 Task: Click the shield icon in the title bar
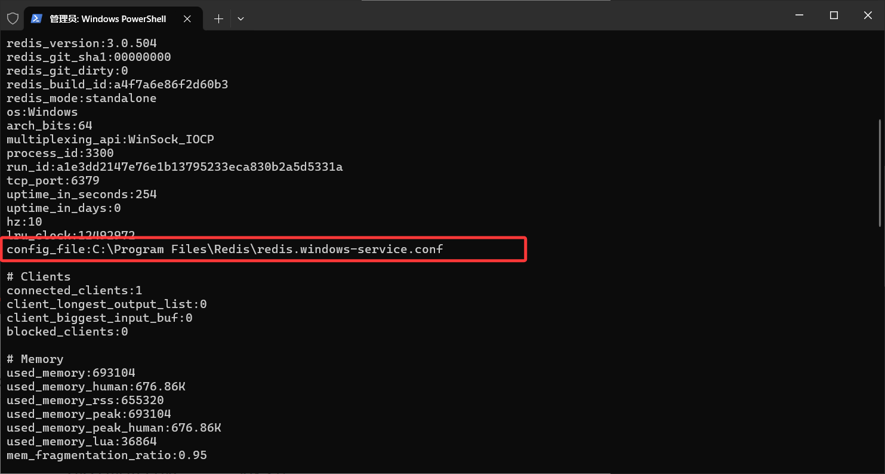click(x=13, y=18)
